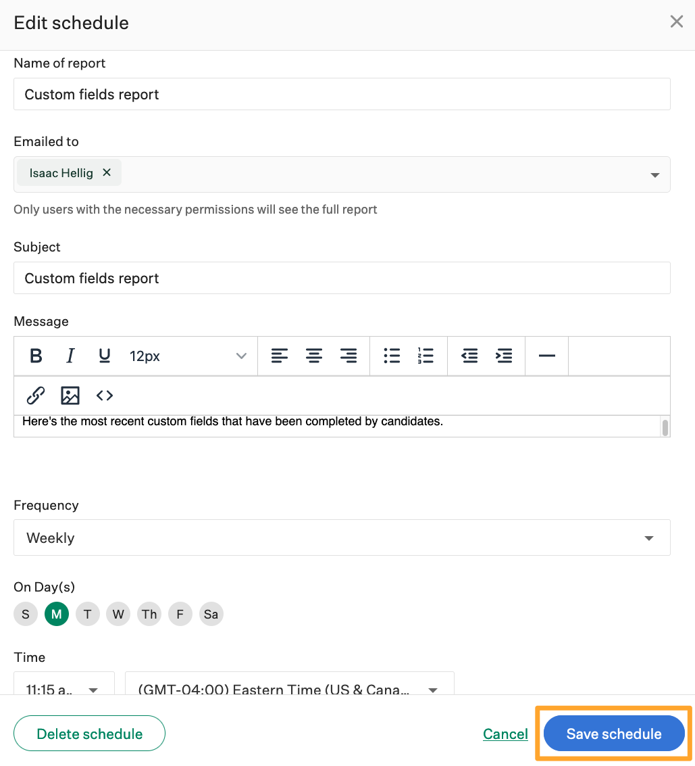
Task: Select Sunday as report day
Action: click(x=26, y=614)
